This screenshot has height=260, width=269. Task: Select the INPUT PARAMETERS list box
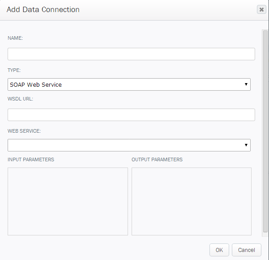point(68,201)
